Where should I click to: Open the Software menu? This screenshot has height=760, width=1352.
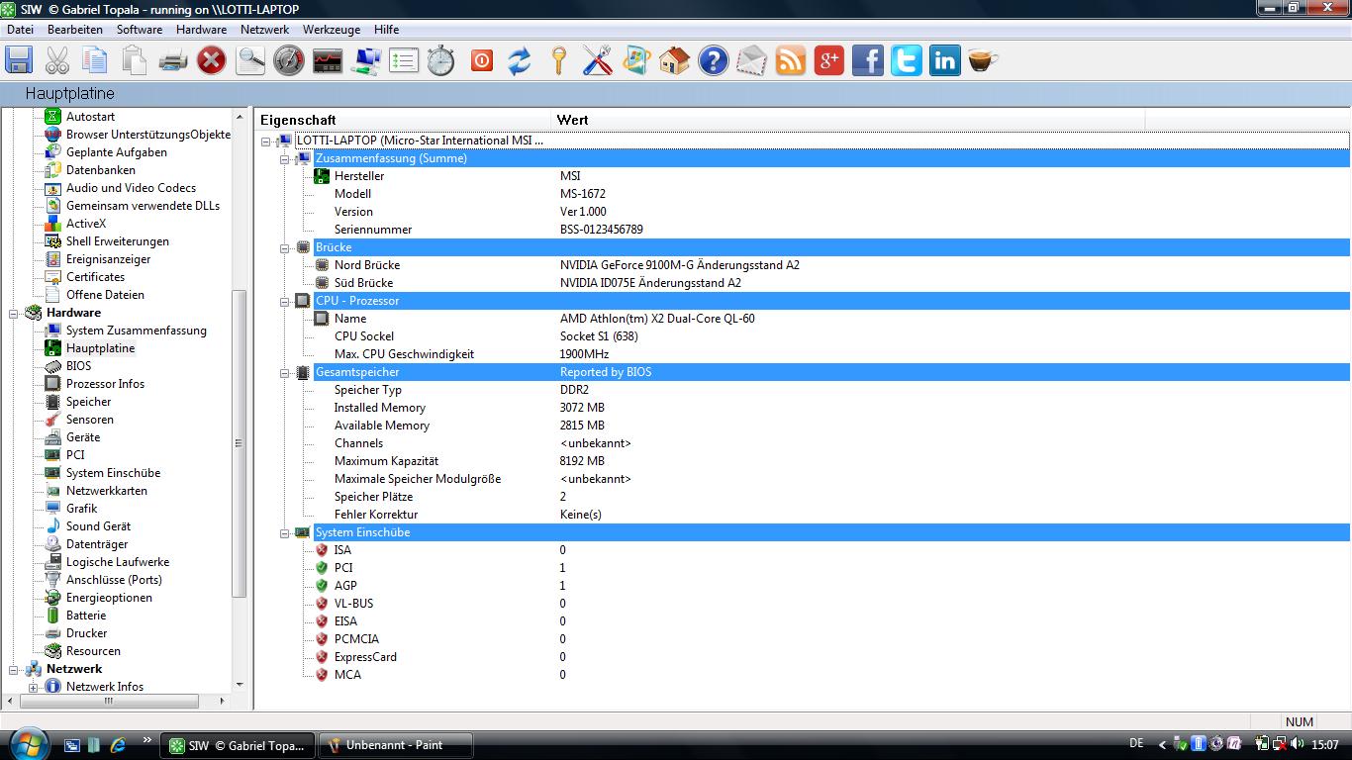click(x=140, y=30)
